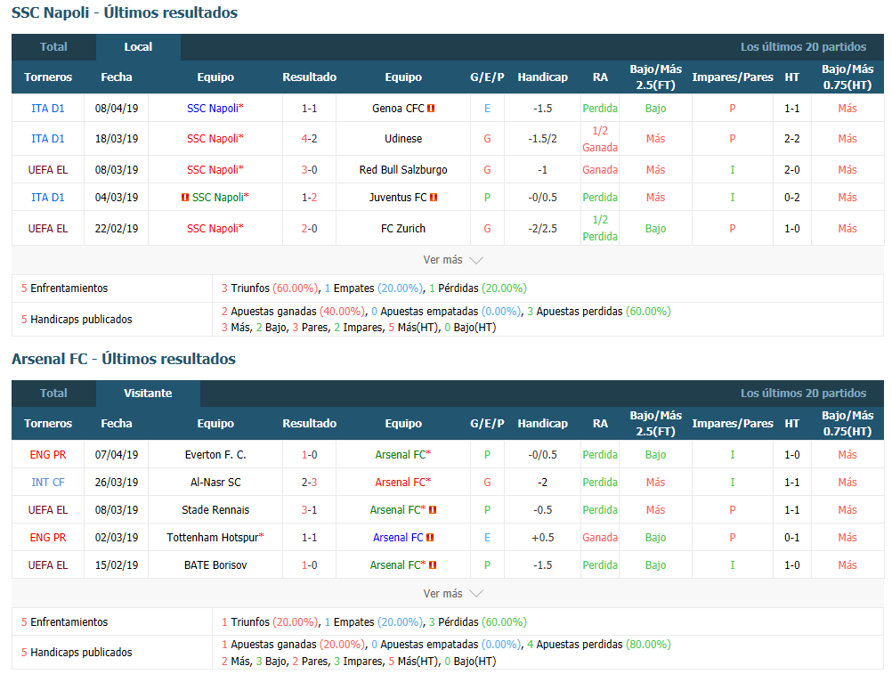Click red card icon beside Arsenal FC in Tottenham row
This screenshot has height=674, width=892.
tap(430, 538)
